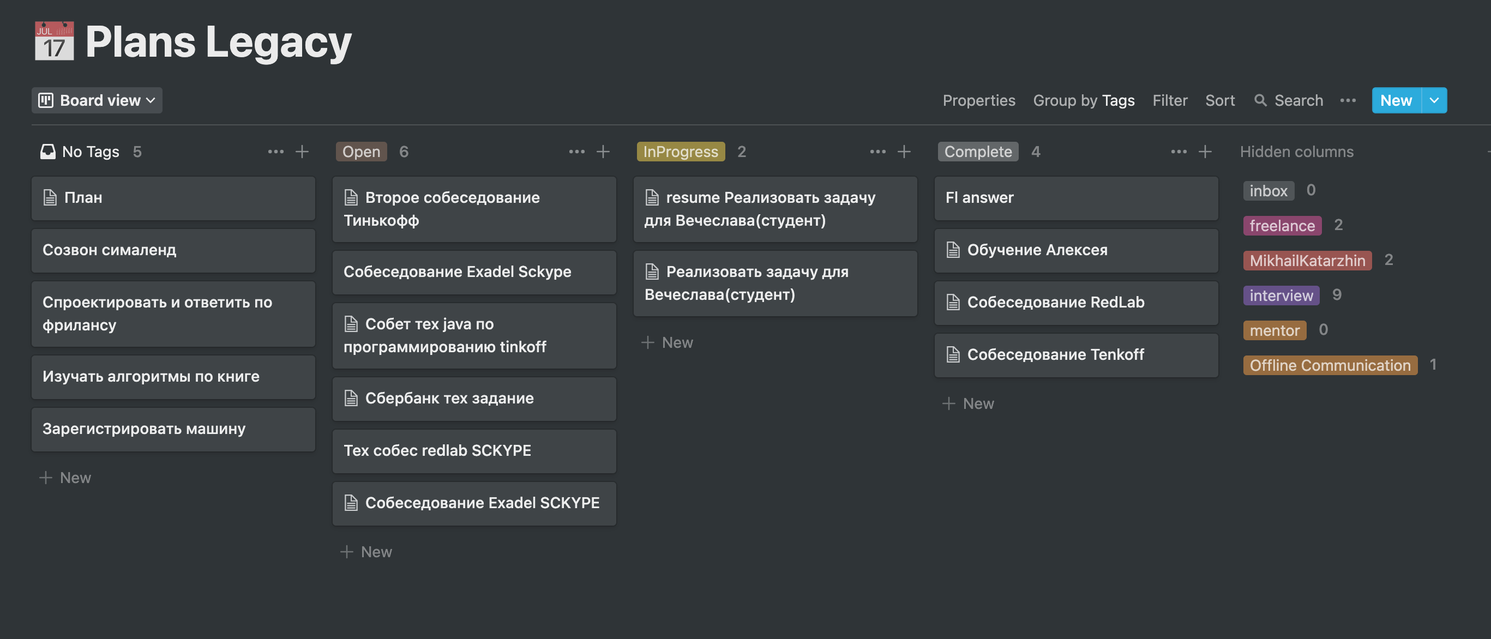Show hidden column Offline Communication

[x=1330, y=365]
